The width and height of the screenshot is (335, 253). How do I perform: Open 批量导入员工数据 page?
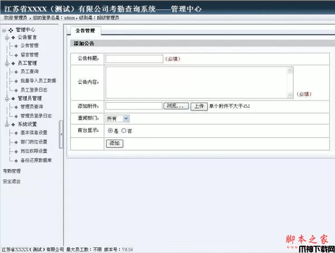click(38, 80)
